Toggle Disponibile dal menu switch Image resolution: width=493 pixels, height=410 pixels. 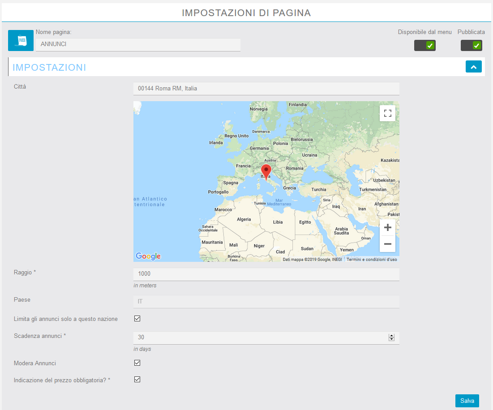(x=425, y=46)
